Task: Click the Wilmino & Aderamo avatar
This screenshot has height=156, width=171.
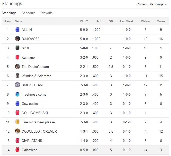Action: [17, 76]
